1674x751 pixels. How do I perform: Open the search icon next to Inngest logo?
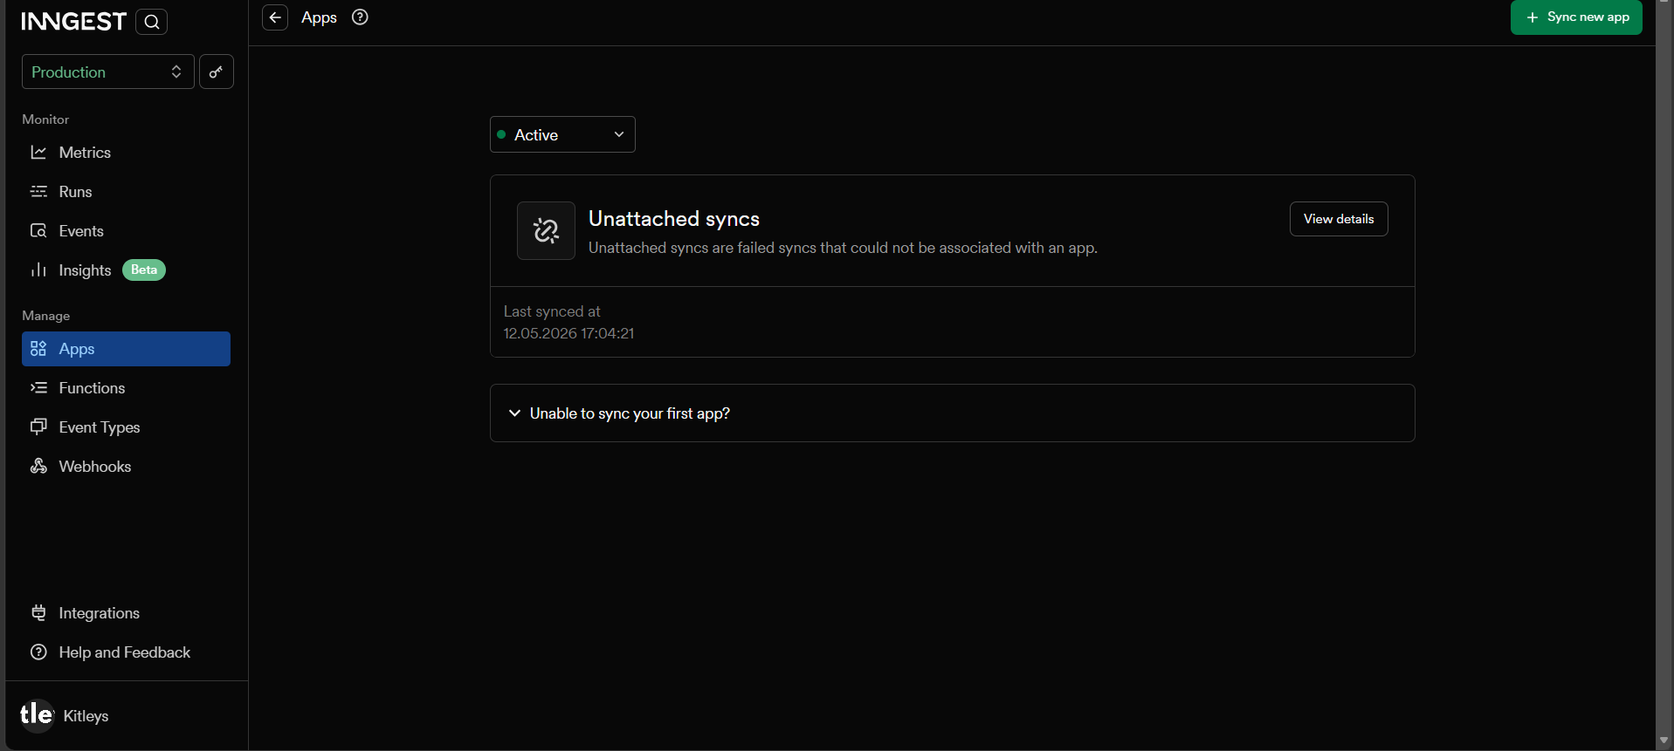152,22
